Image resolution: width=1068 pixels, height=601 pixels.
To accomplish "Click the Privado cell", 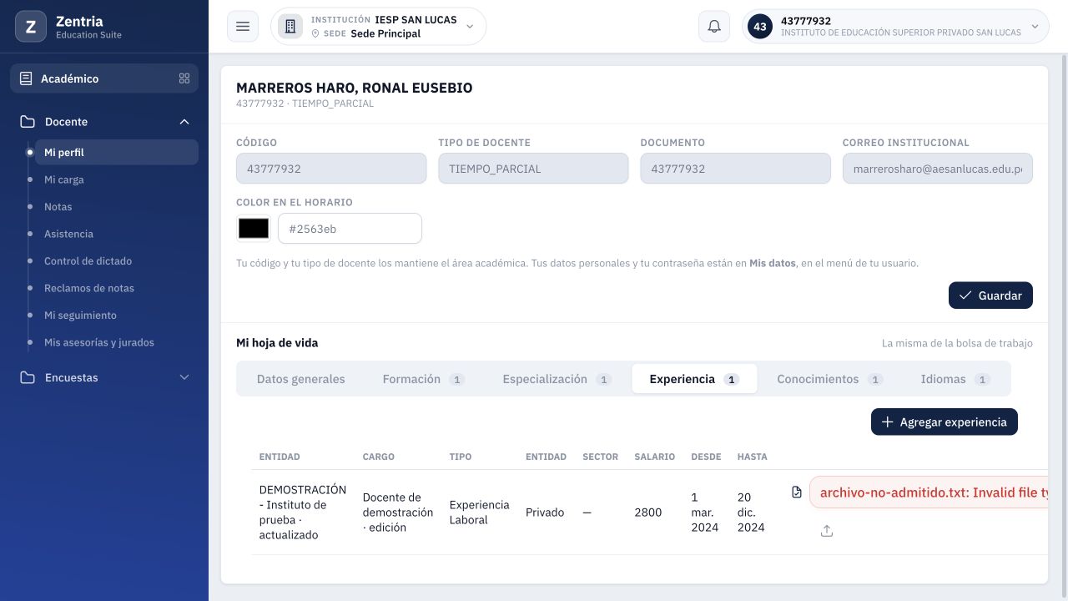I will click(x=545, y=513).
